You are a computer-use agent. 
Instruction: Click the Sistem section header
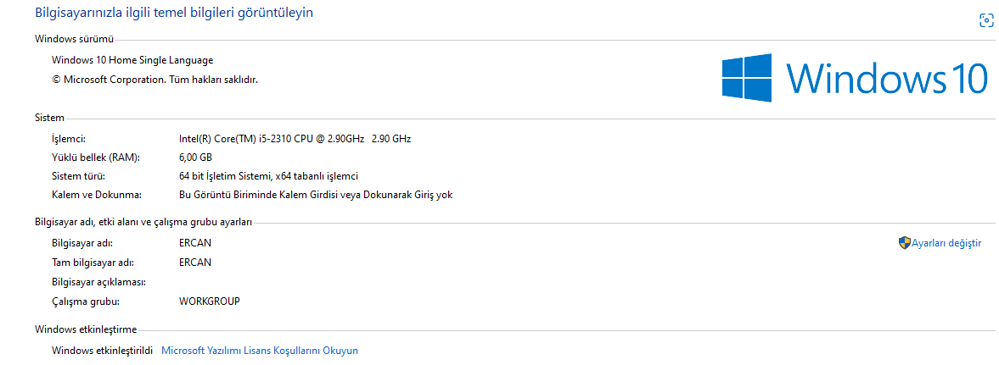pyautogui.click(x=49, y=118)
